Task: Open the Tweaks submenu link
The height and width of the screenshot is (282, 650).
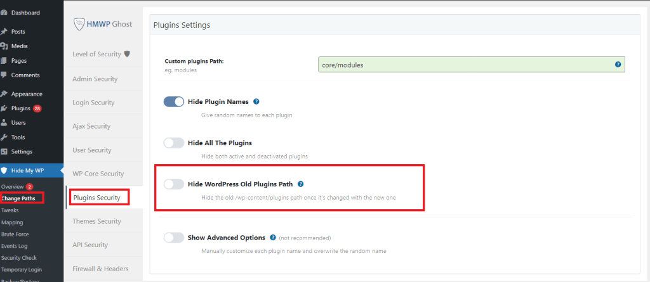Action: [x=10, y=210]
